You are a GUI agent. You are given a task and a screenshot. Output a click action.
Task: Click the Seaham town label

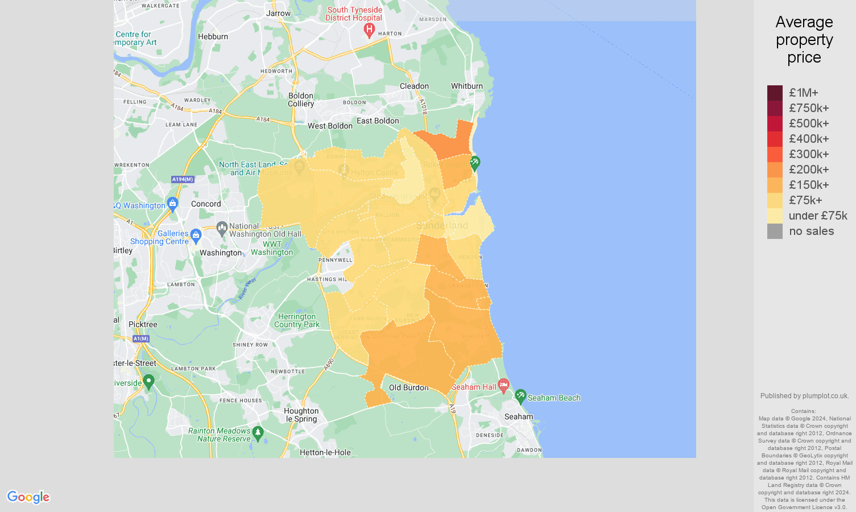519,416
